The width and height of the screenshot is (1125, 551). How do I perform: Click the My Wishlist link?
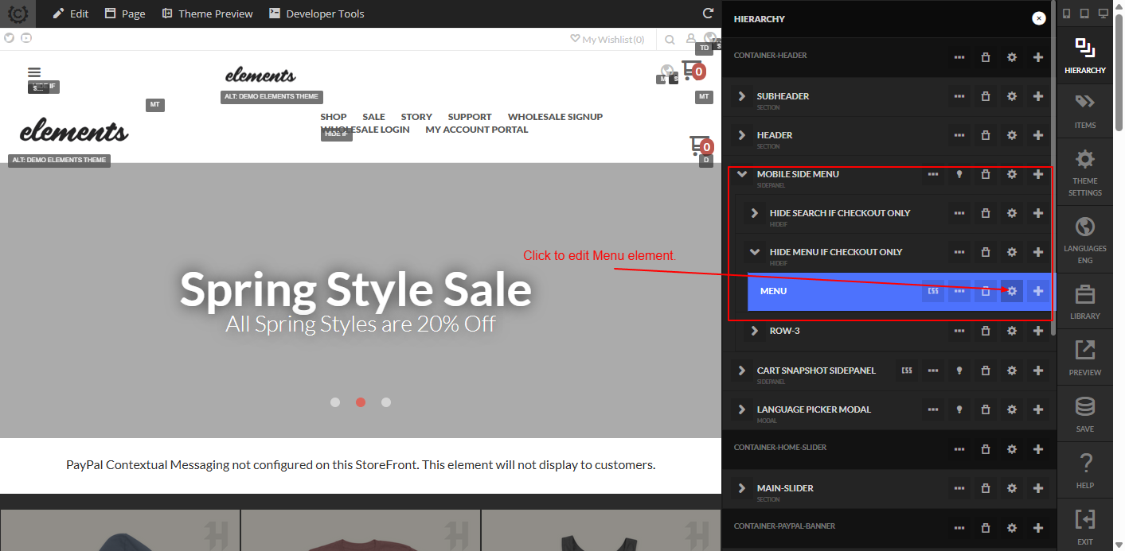pos(607,39)
